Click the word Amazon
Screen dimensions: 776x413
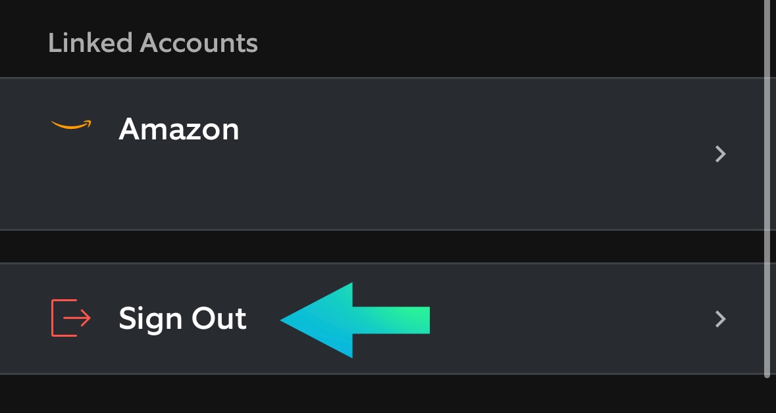(179, 129)
